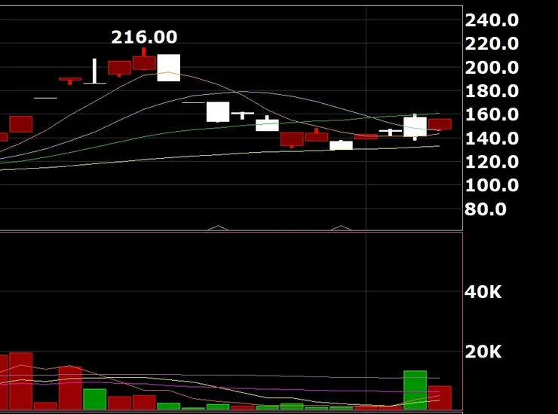This screenshot has height=414, width=558.
Task: Click the triangle marker beneath the 160 white candle
Action: point(218,228)
